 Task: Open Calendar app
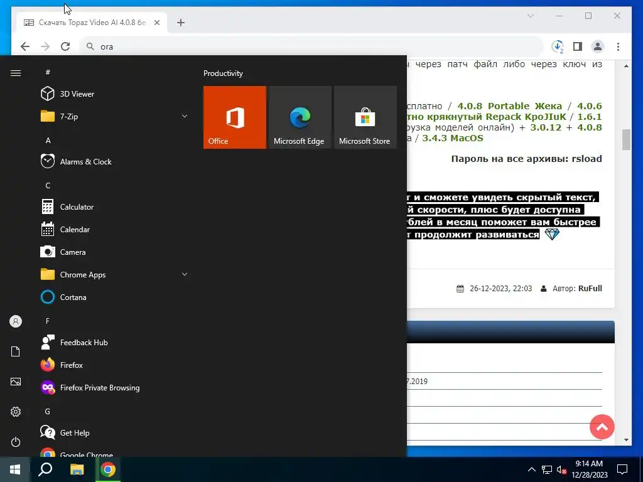tap(114, 230)
